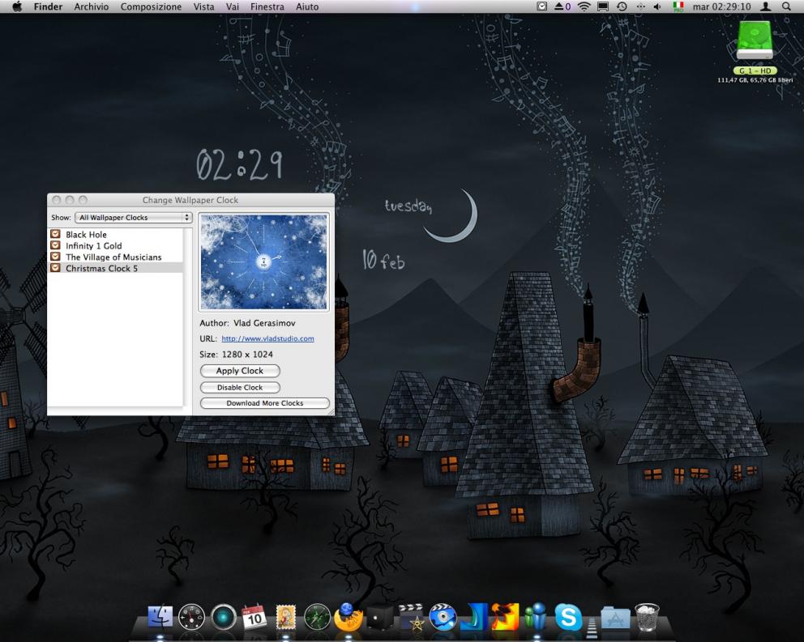Image resolution: width=804 pixels, height=642 pixels.
Task: Launch Skype from the dock
Action: pos(567,617)
